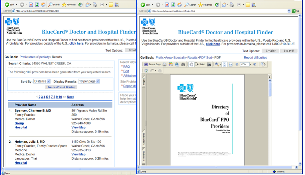Click Group link under Spencer, Charlene B
Viewport: 305px width, 175px height.
[x=19, y=123]
